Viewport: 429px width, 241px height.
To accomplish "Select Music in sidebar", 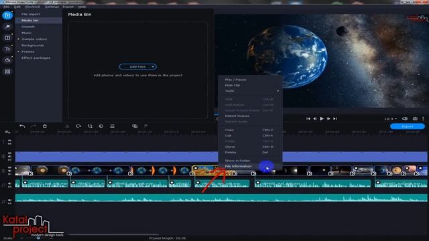I will tap(27, 33).
